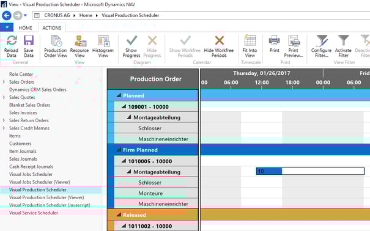Switch to the HOME ribbon tab

click(26, 28)
